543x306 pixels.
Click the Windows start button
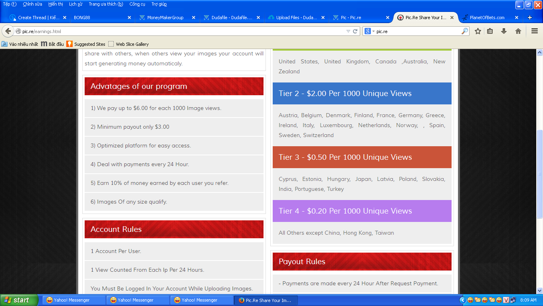18,300
